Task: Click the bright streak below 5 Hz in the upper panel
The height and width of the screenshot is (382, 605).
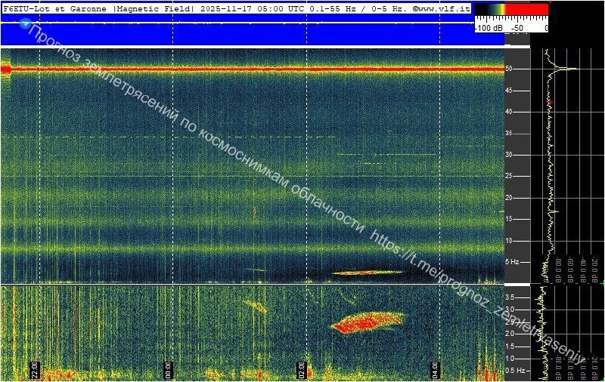Action: point(368,273)
